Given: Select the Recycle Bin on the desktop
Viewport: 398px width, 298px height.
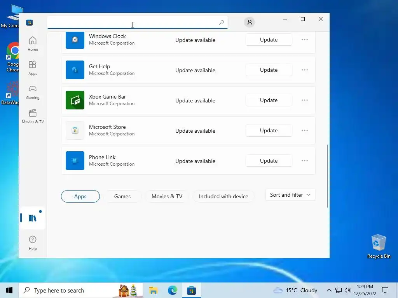Looking at the screenshot, I should [x=379, y=246].
